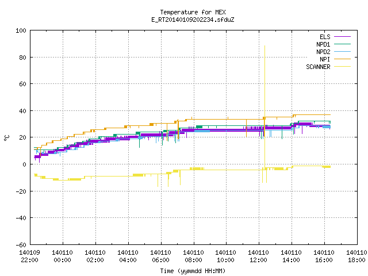Click the x-axis tick label 18:00
The height and width of the screenshot is (276, 368).
[356, 260]
